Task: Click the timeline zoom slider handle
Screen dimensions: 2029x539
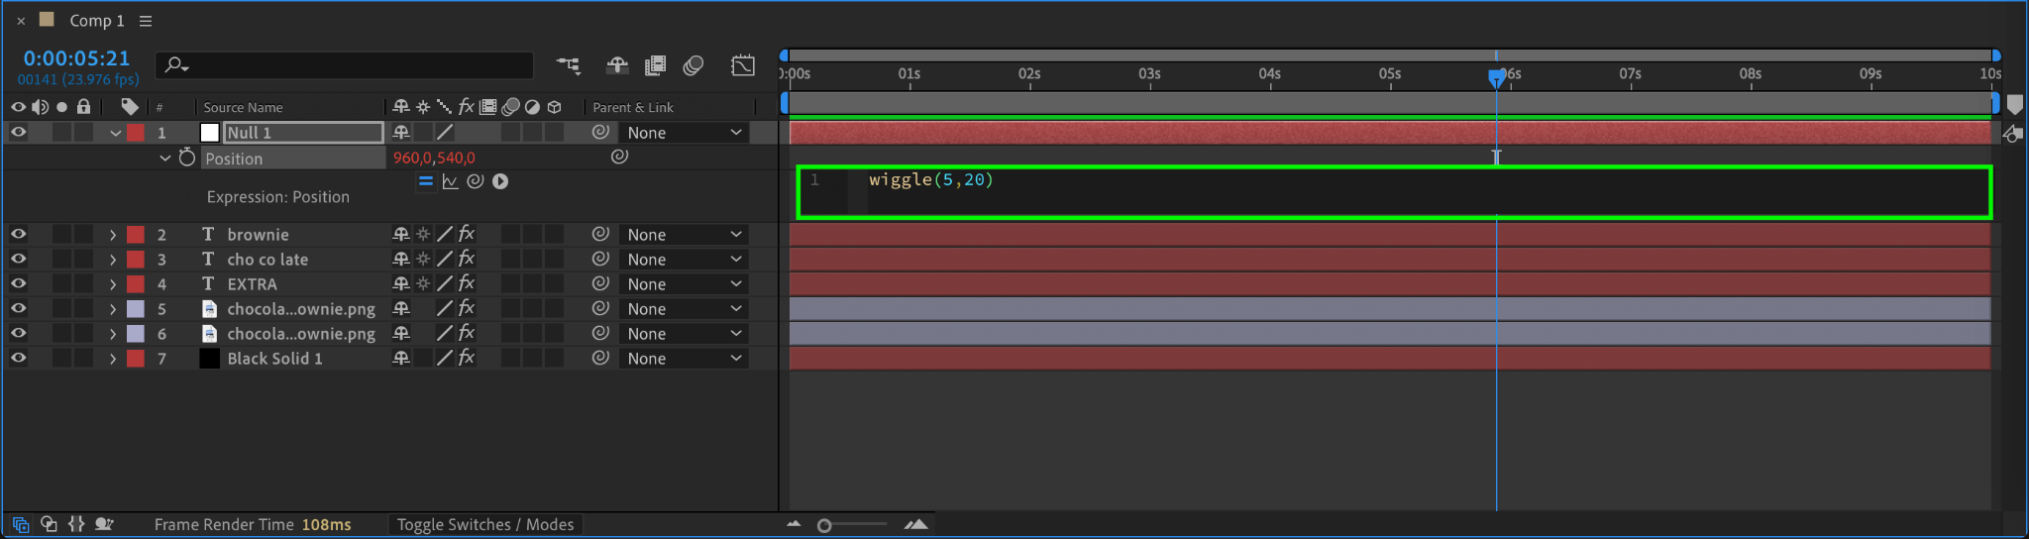Action: (x=824, y=525)
